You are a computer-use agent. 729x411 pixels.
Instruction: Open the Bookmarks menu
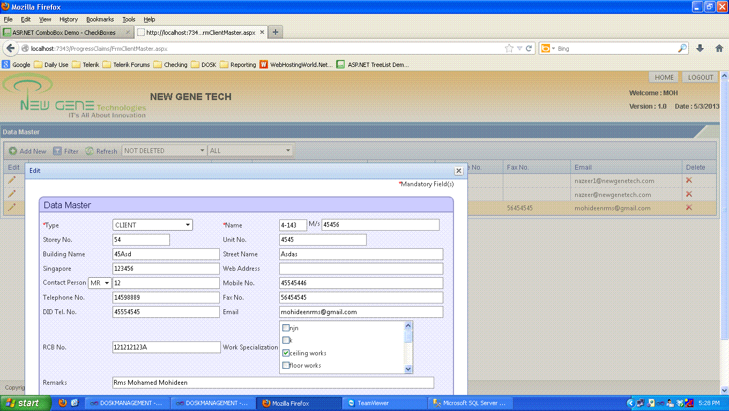(x=100, y=19)
